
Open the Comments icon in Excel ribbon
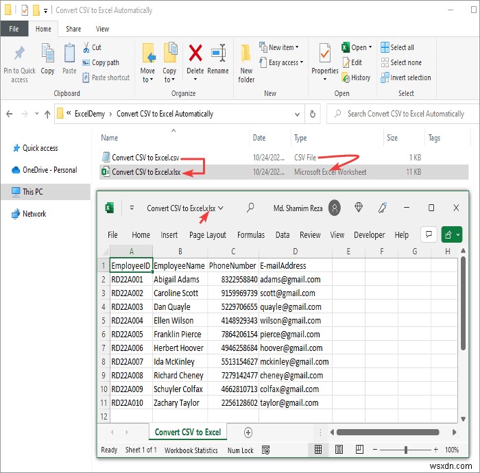tap(429, 234)
